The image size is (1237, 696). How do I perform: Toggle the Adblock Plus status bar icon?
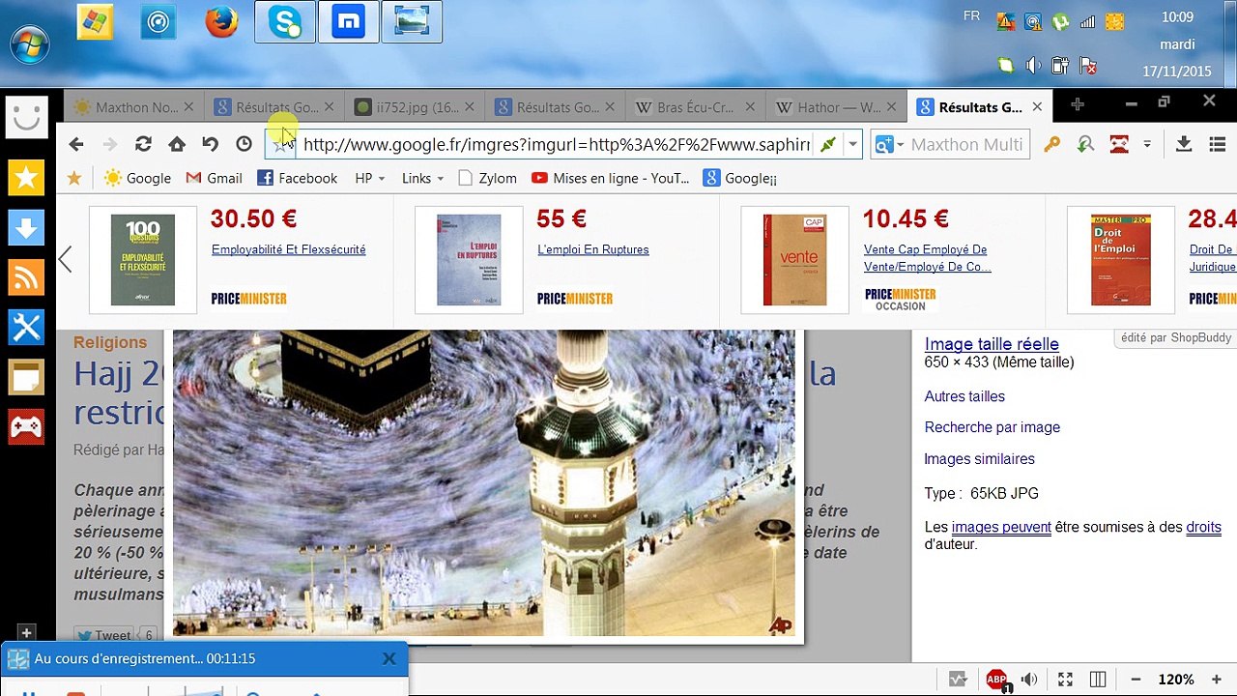tap(996, 680)
